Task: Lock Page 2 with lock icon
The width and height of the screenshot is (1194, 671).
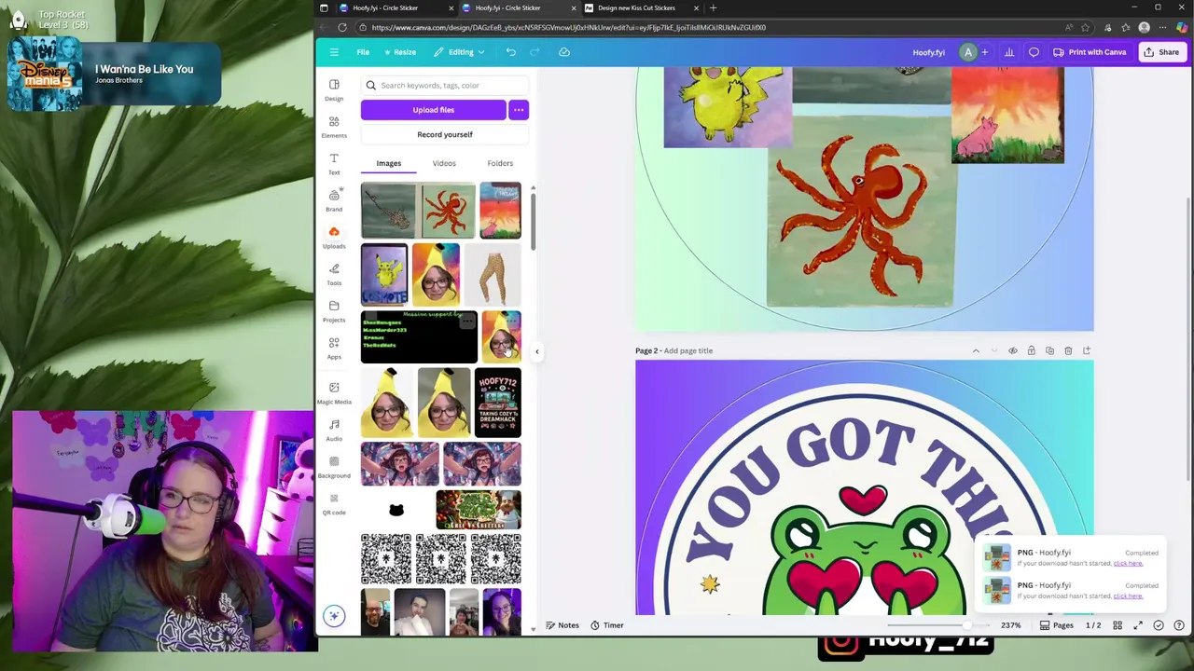Action: (1031, 351)
